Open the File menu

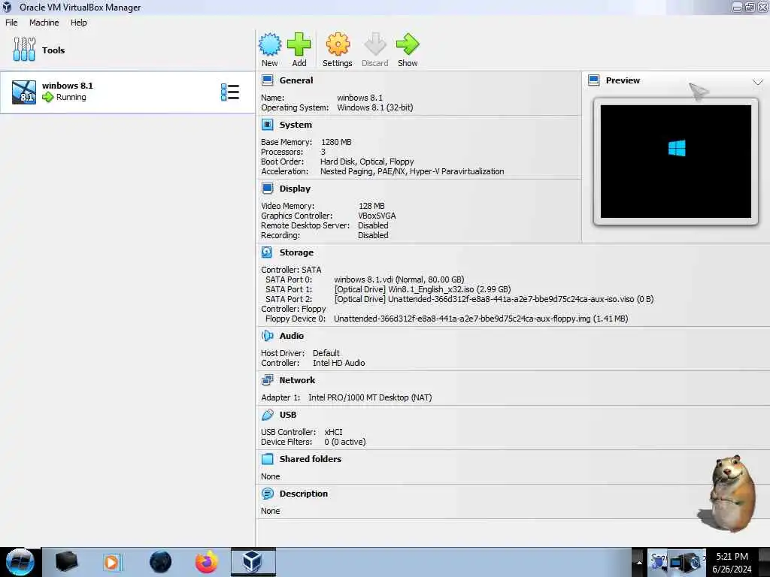tap(11, 23)
